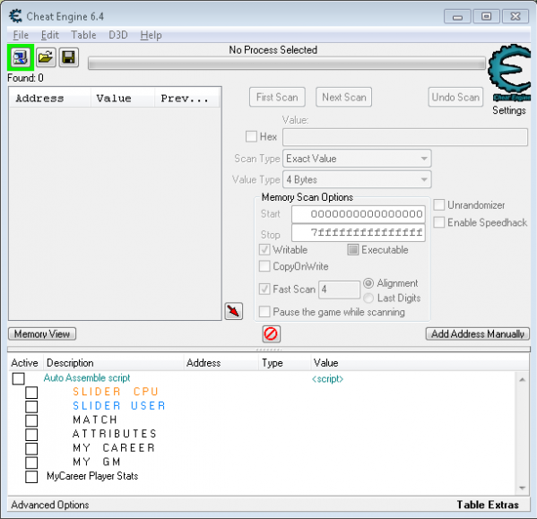Open the Scan Type dropdown

coord(357,159)
